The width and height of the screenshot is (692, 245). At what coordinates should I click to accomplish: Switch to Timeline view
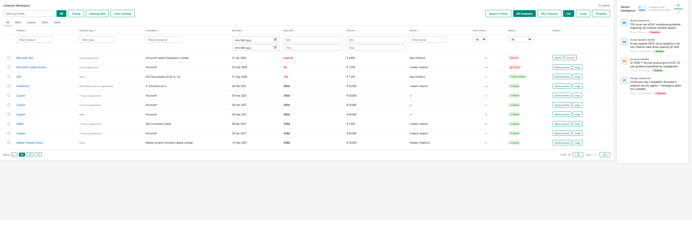(601, 14)
